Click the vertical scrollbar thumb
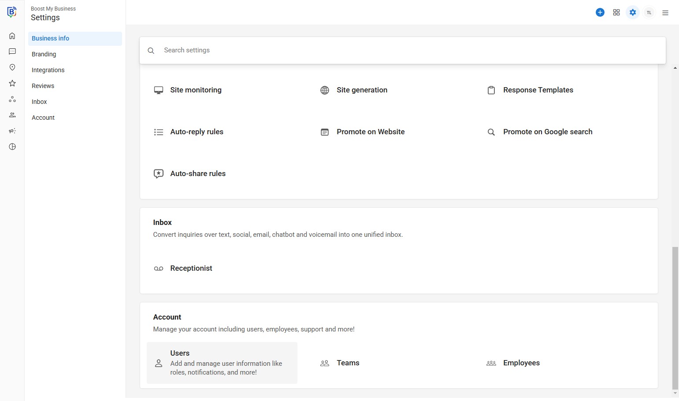679x401 pixels. pyautogui.click(x=675, y=318)
